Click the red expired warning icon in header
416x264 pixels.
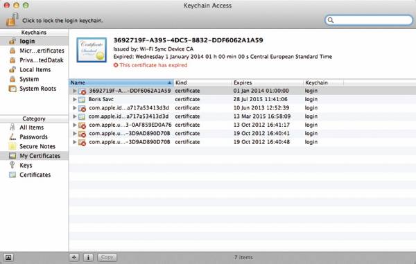[116, 65]
